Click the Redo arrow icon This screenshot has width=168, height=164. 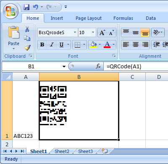click(x=49, y=7)
